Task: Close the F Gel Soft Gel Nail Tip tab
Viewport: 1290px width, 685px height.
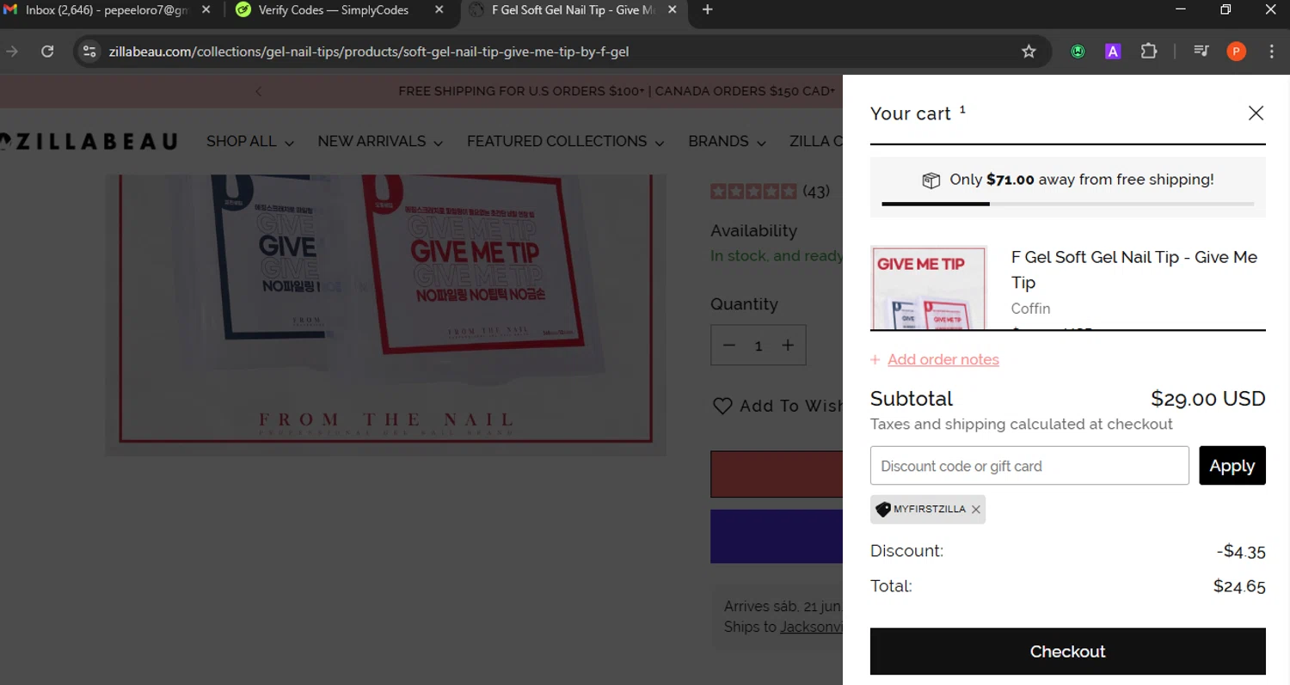Action: click(672, 10)
